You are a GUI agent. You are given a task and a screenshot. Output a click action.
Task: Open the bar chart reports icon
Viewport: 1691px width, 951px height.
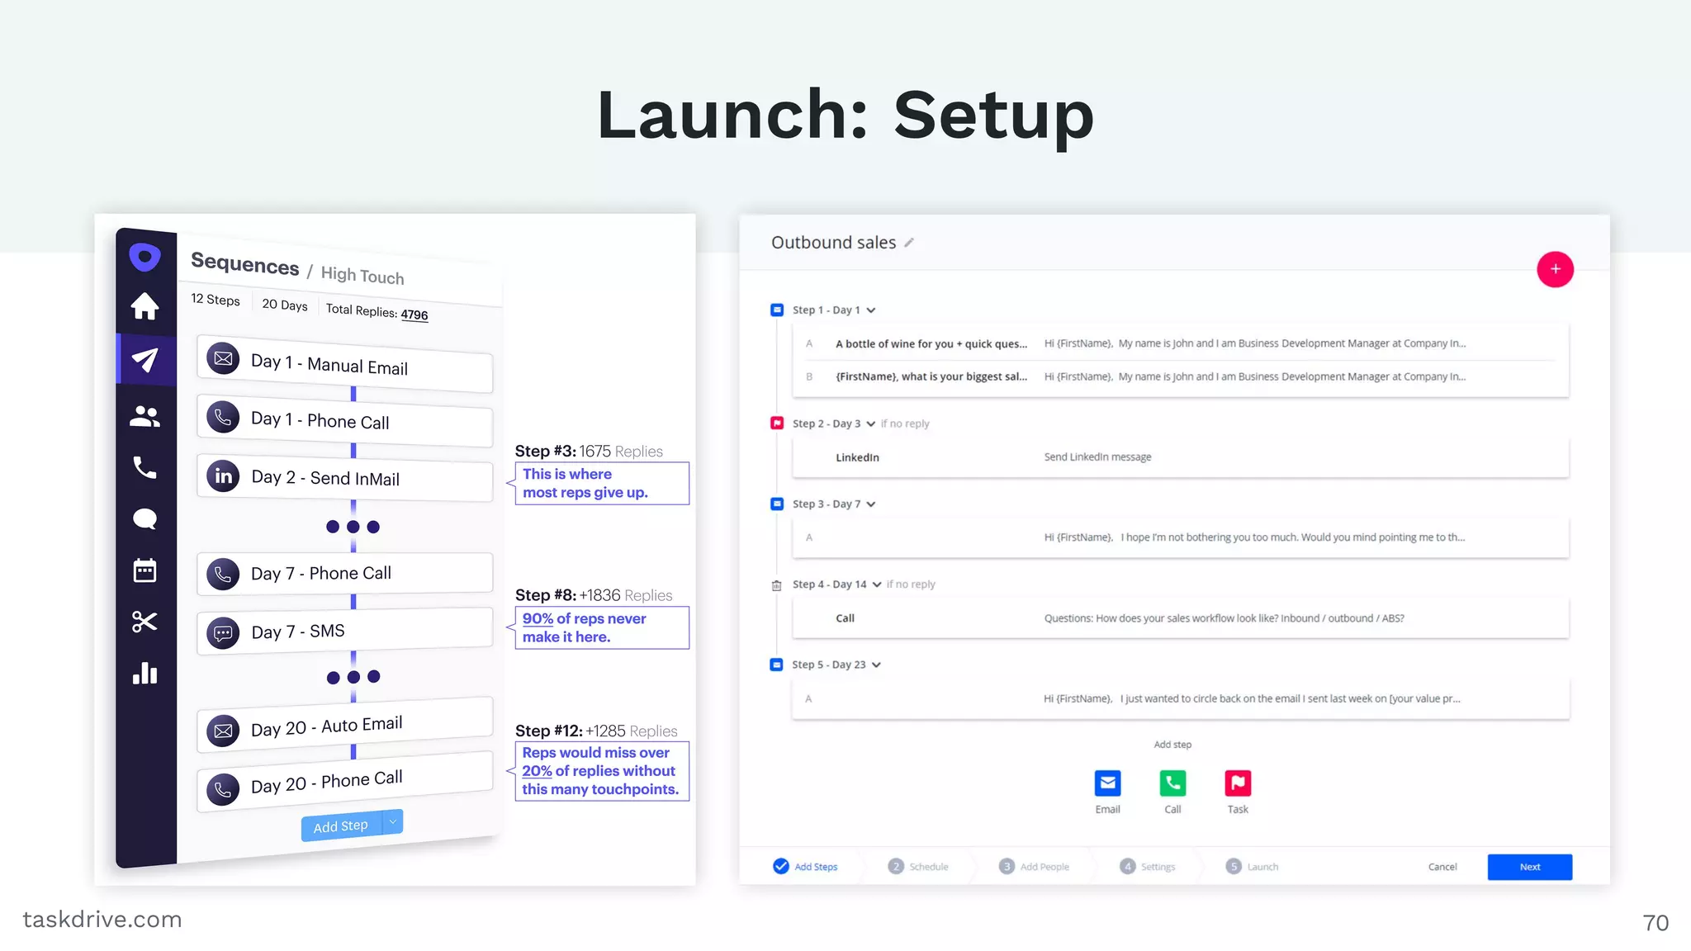click(144, 673)
